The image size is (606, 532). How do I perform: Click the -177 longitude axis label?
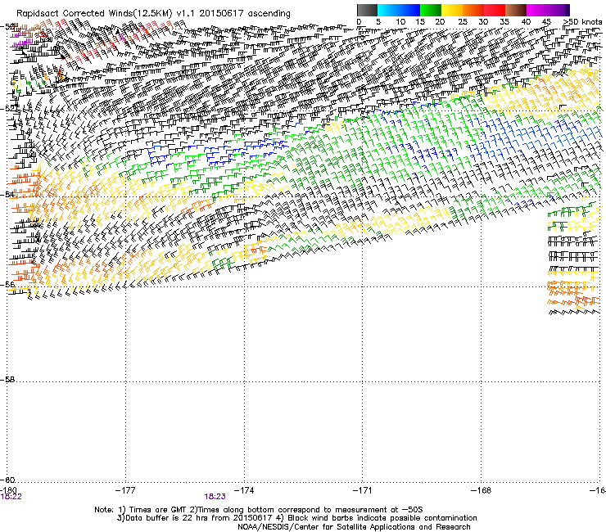125,490
